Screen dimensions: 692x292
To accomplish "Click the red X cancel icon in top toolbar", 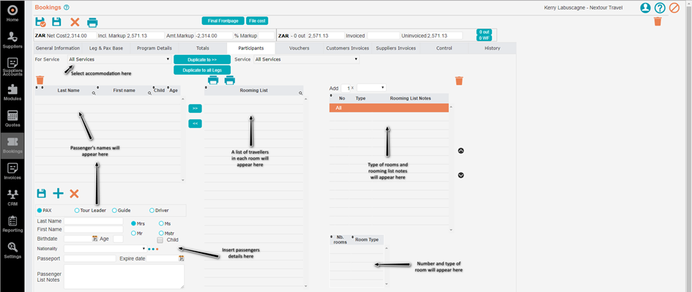I will 75,23.
